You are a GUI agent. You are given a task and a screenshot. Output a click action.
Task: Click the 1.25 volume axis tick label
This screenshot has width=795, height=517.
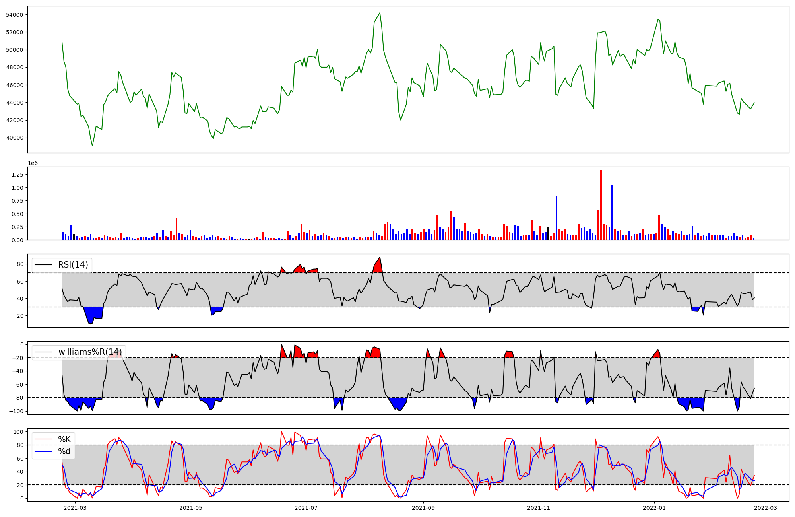tap(17, 175)
